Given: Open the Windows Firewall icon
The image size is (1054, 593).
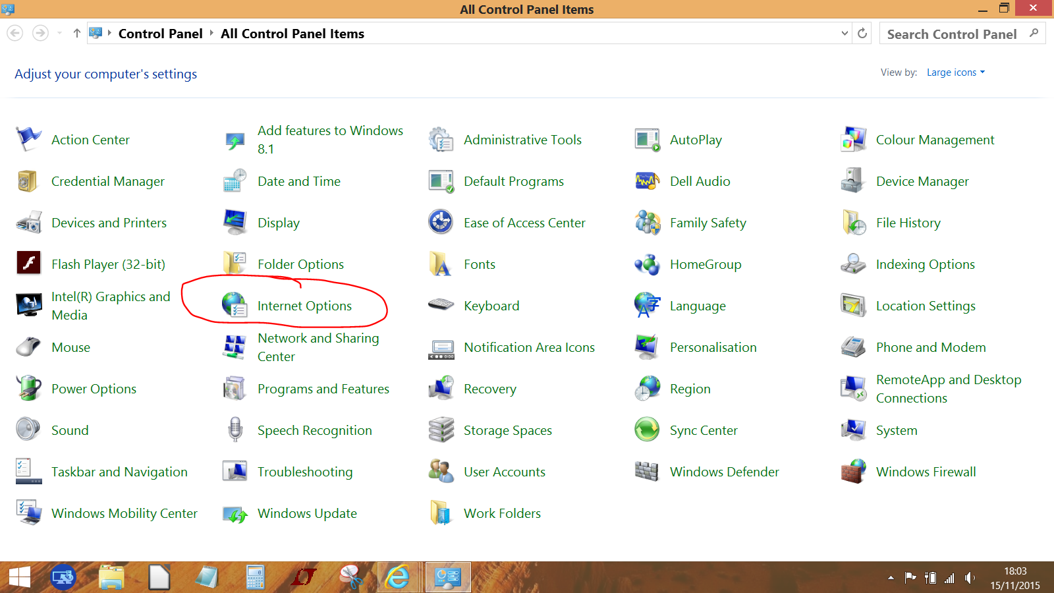Looking at the screenshot, I should tap(853, 471).
